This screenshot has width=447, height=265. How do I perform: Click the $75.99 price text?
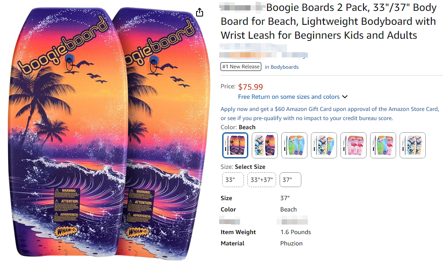pos(250,87)
